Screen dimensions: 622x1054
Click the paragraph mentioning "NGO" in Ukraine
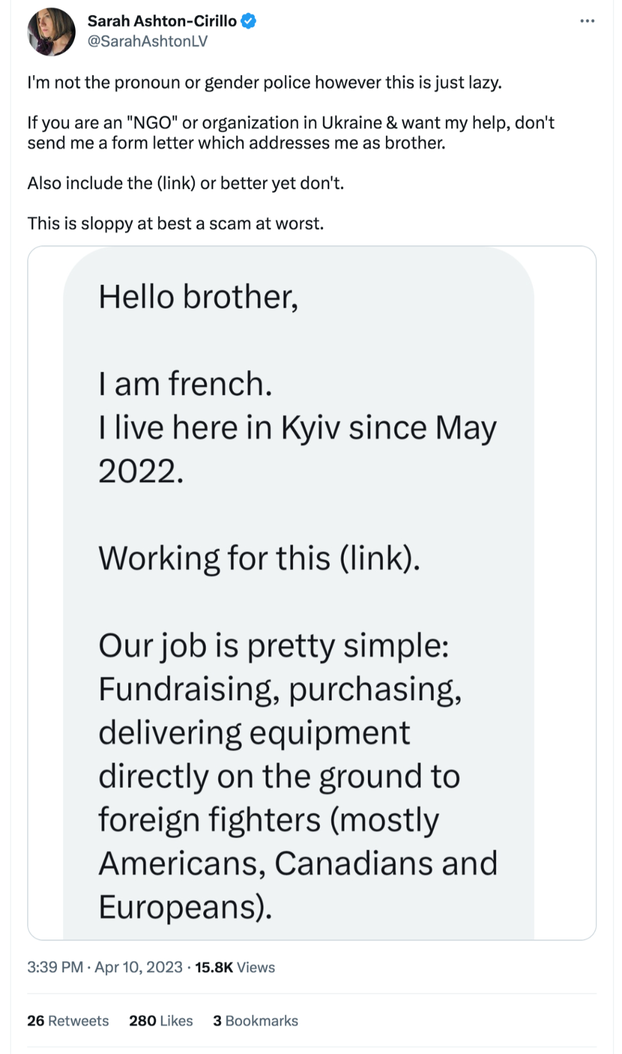click(x=291, y=133)
